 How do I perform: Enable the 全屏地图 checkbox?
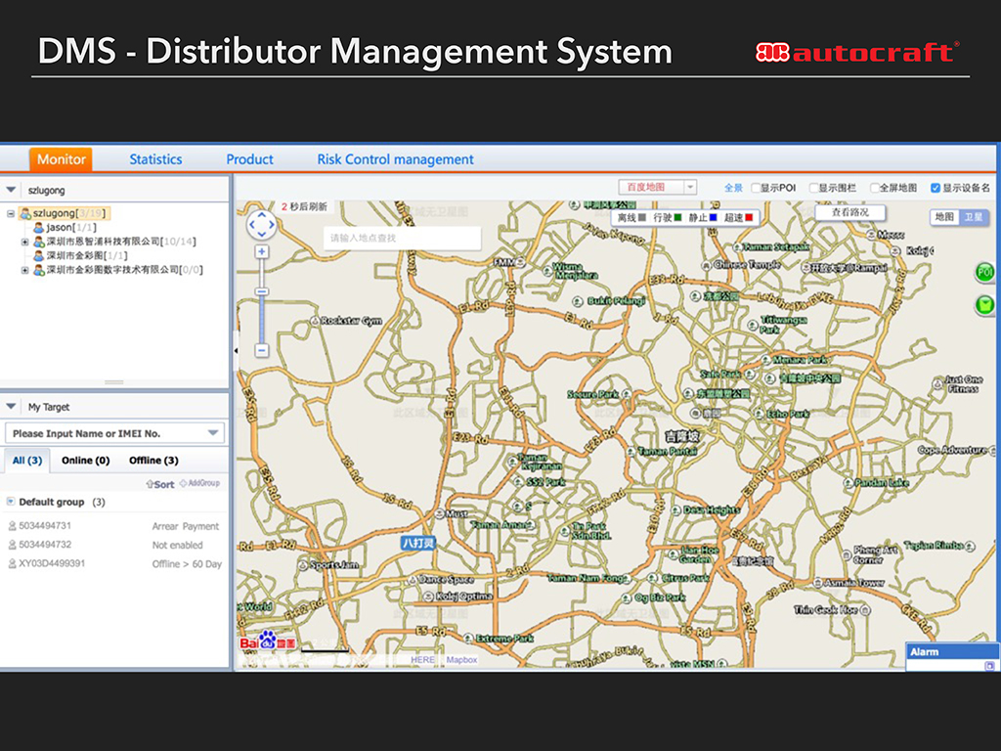click(x=875, y=188)
